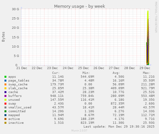Click the committed max value 14.33G

tap(149, 111)
